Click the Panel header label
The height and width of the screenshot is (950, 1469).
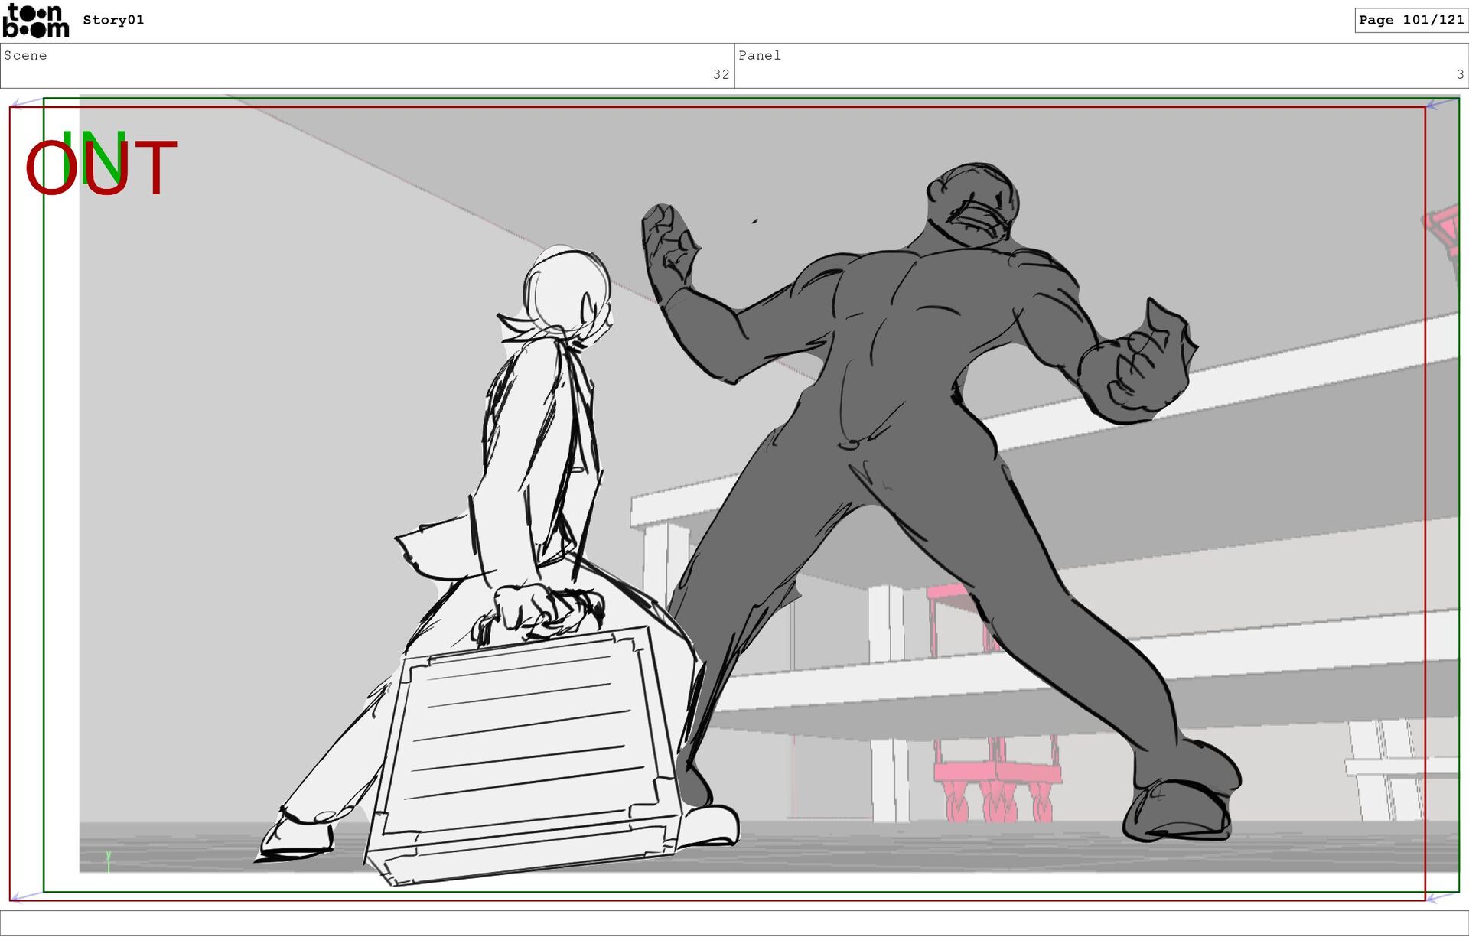[x=759, y=55]
